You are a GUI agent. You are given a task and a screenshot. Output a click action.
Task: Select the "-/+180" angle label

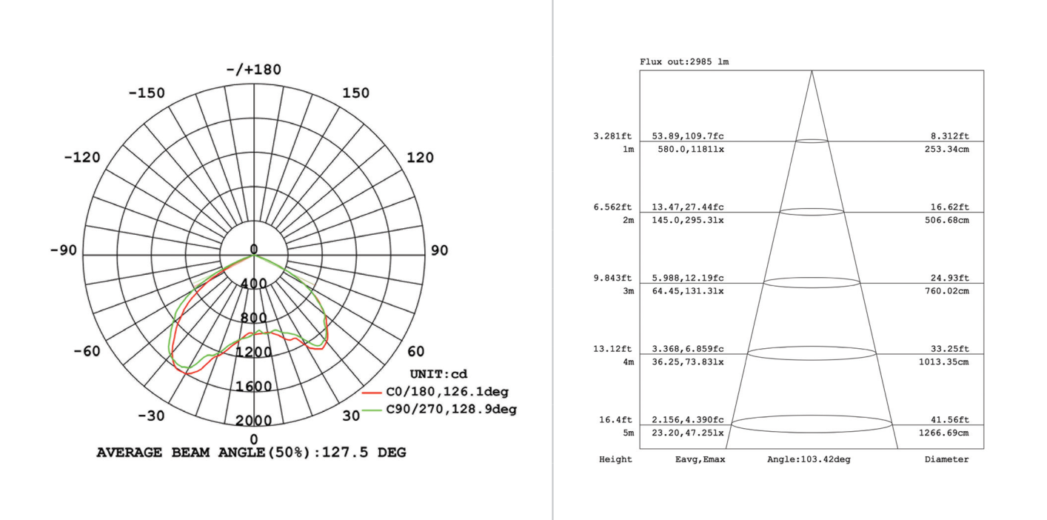[254, 70]
